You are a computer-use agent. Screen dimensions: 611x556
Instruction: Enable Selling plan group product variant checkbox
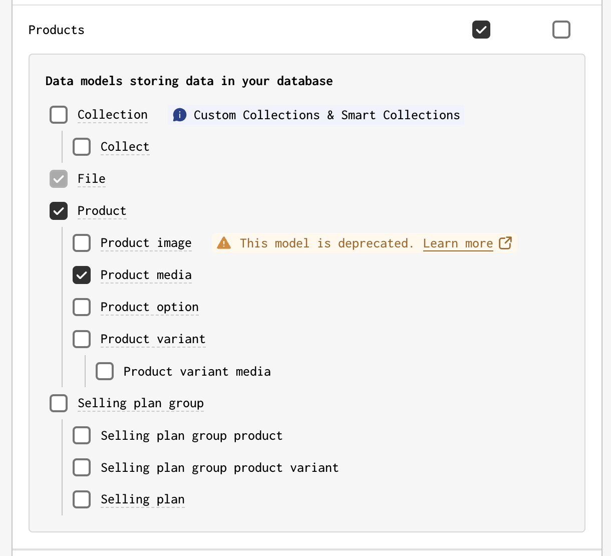coord(82,467)
